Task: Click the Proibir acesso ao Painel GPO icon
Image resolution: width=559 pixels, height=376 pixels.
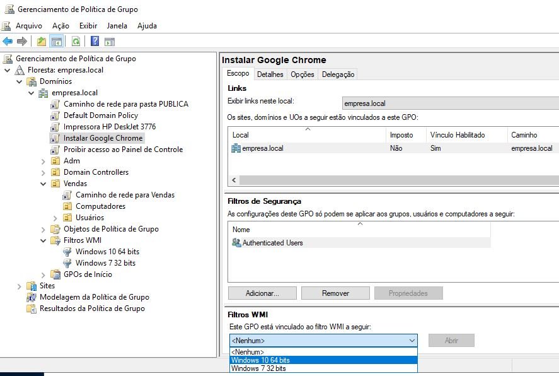Action: (x=55, y=150)
